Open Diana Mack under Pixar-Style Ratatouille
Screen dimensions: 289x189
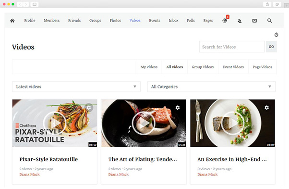coord(29,175)
